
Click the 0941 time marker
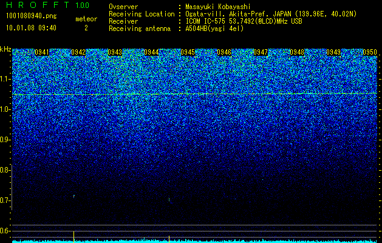pyautogui.click(x=42, y=52)
